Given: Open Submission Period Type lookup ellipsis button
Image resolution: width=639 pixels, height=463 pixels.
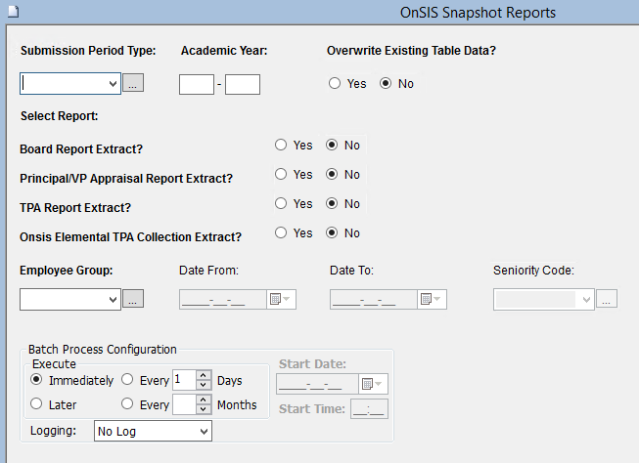Looking at the screenshot, I should point(134,84).
